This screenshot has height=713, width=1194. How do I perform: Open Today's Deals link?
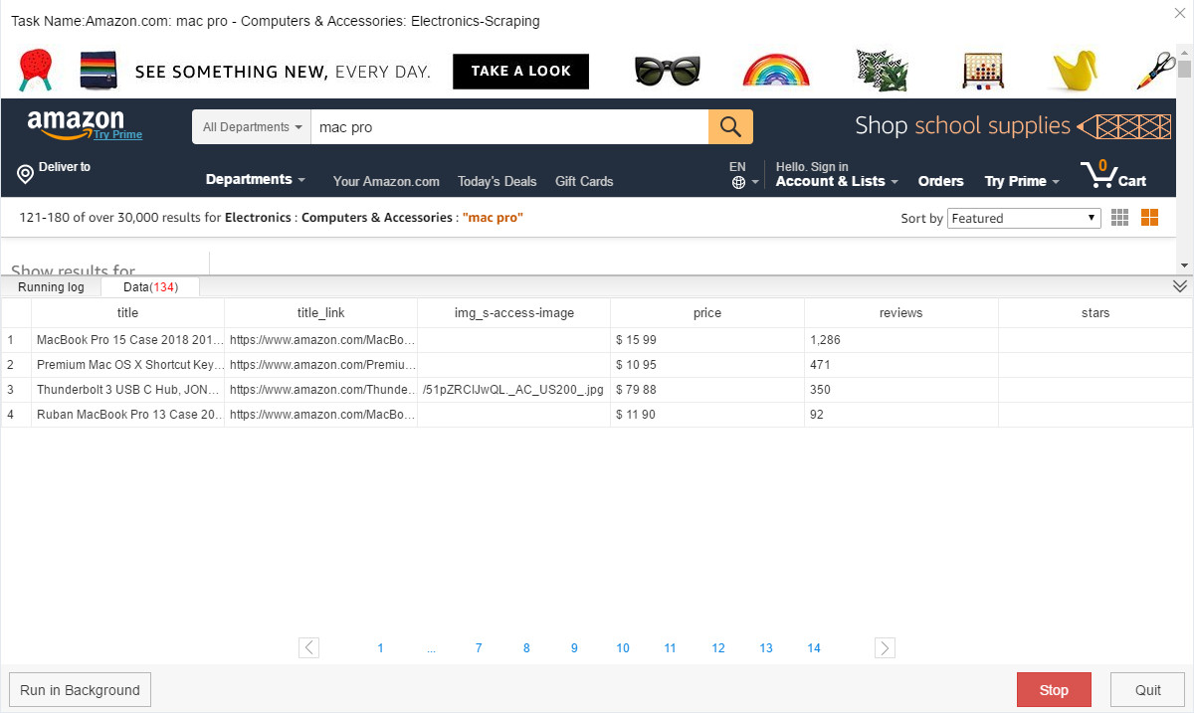pos(497,181)
